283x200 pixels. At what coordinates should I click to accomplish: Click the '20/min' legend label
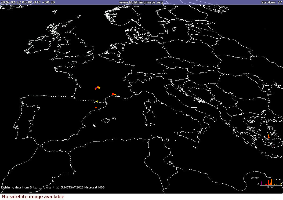[x=255, y=177]
